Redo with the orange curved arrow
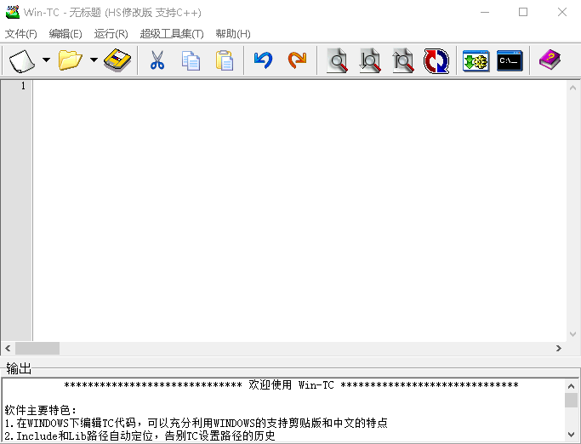The height and width of the screenshot is (444, 581). (x=297, y=60)
